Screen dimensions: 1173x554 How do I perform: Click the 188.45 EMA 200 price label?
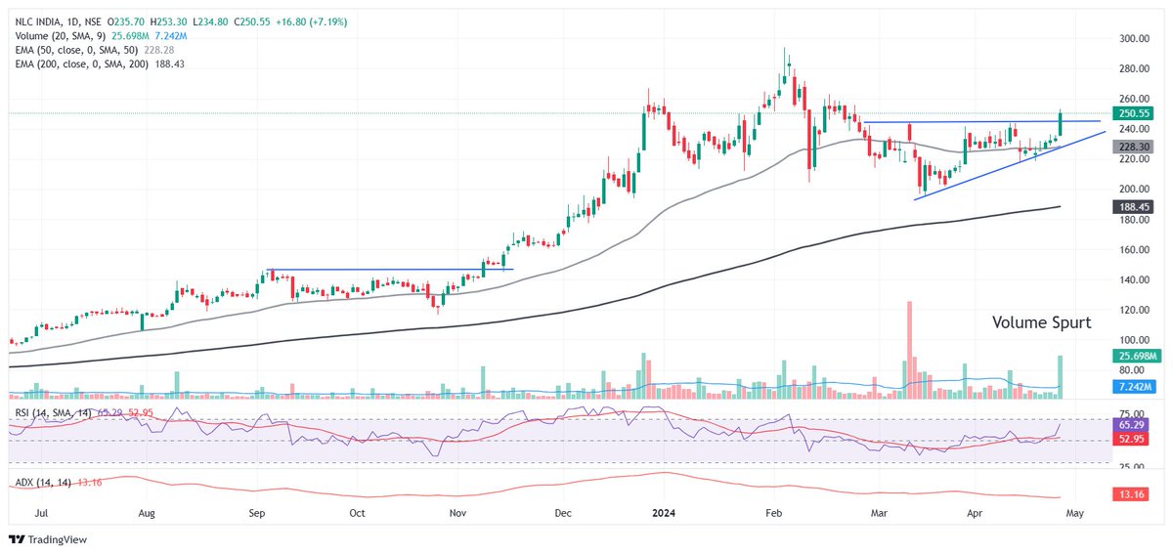point(1133,207)
